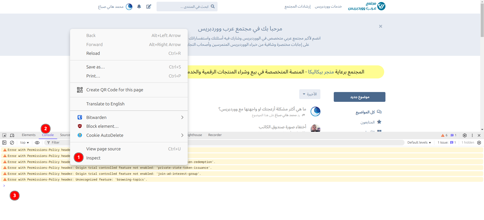Switch to the Elements tab
The image size is (484, 220).
(28, 135)
